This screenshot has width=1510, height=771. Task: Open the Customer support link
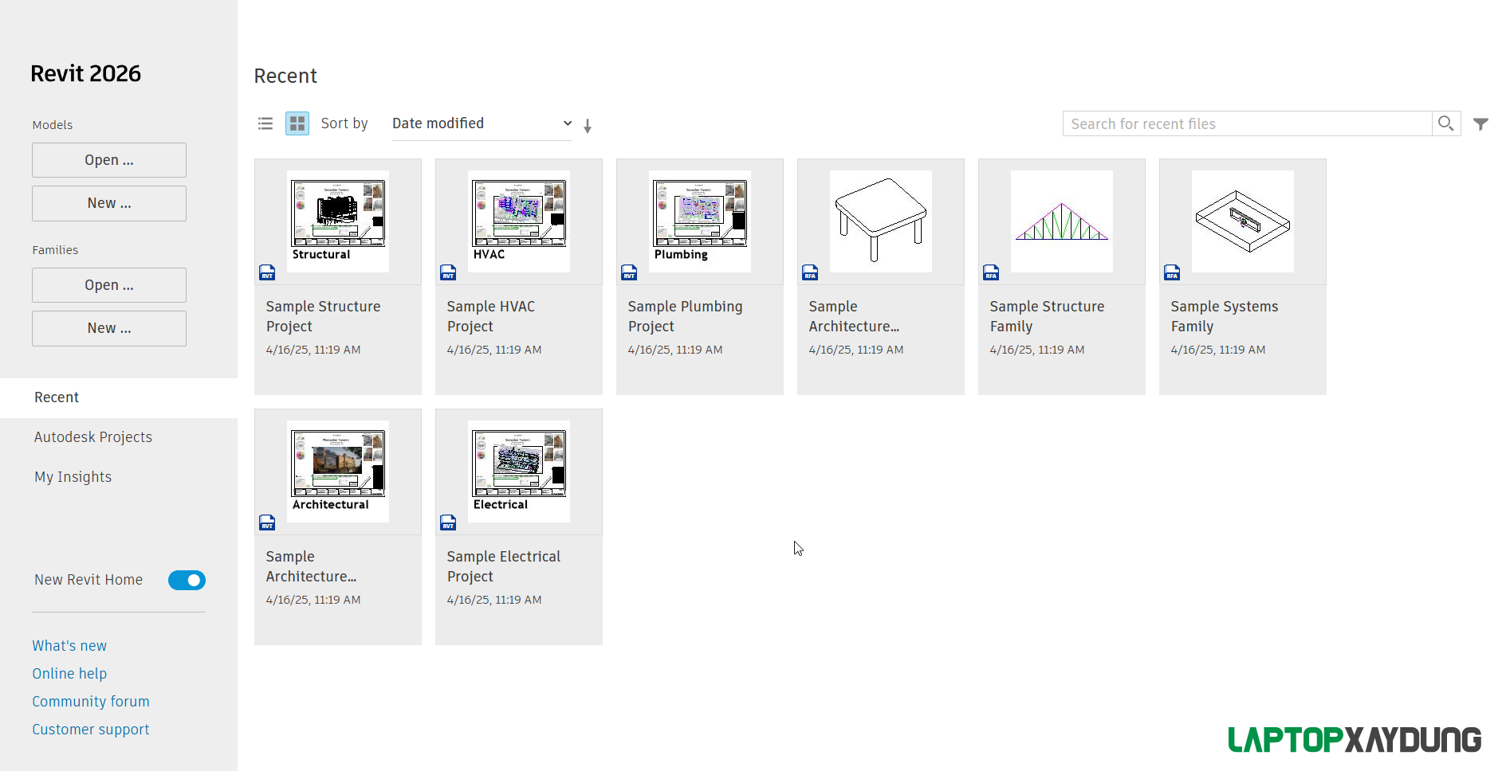coord(91,730)
